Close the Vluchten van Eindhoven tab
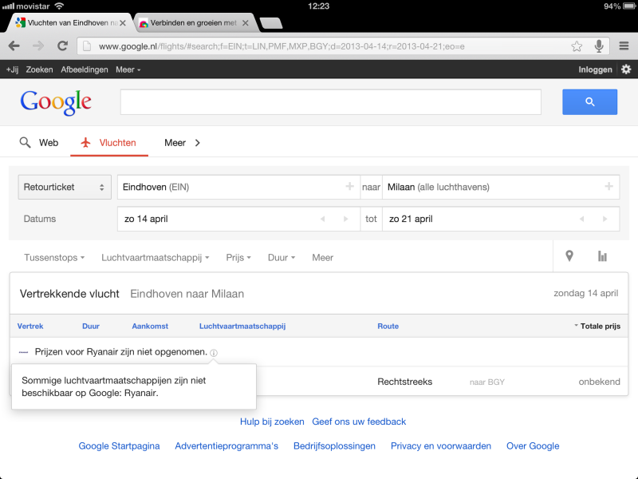The width and height of the screenshot is (638, 479). click(x=123, y=23)
